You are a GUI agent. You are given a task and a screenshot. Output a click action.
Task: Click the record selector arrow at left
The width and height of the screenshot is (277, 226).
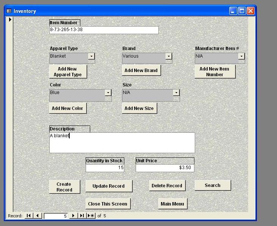10,20
